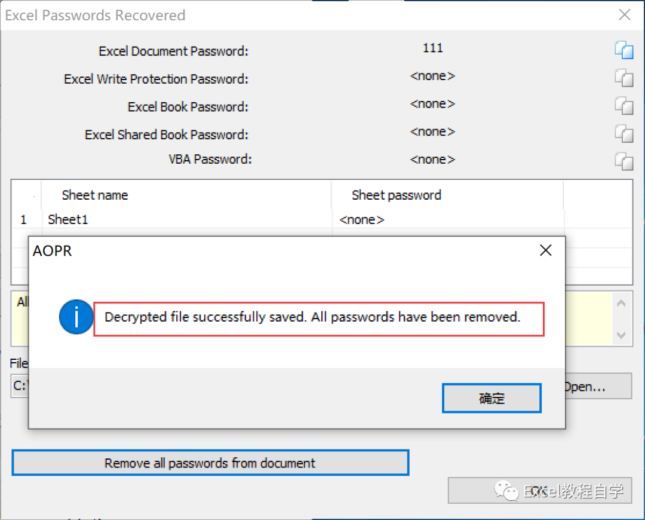Click the file path input field
The height and width of the screenshot is (520, 645).
(19, 386)
